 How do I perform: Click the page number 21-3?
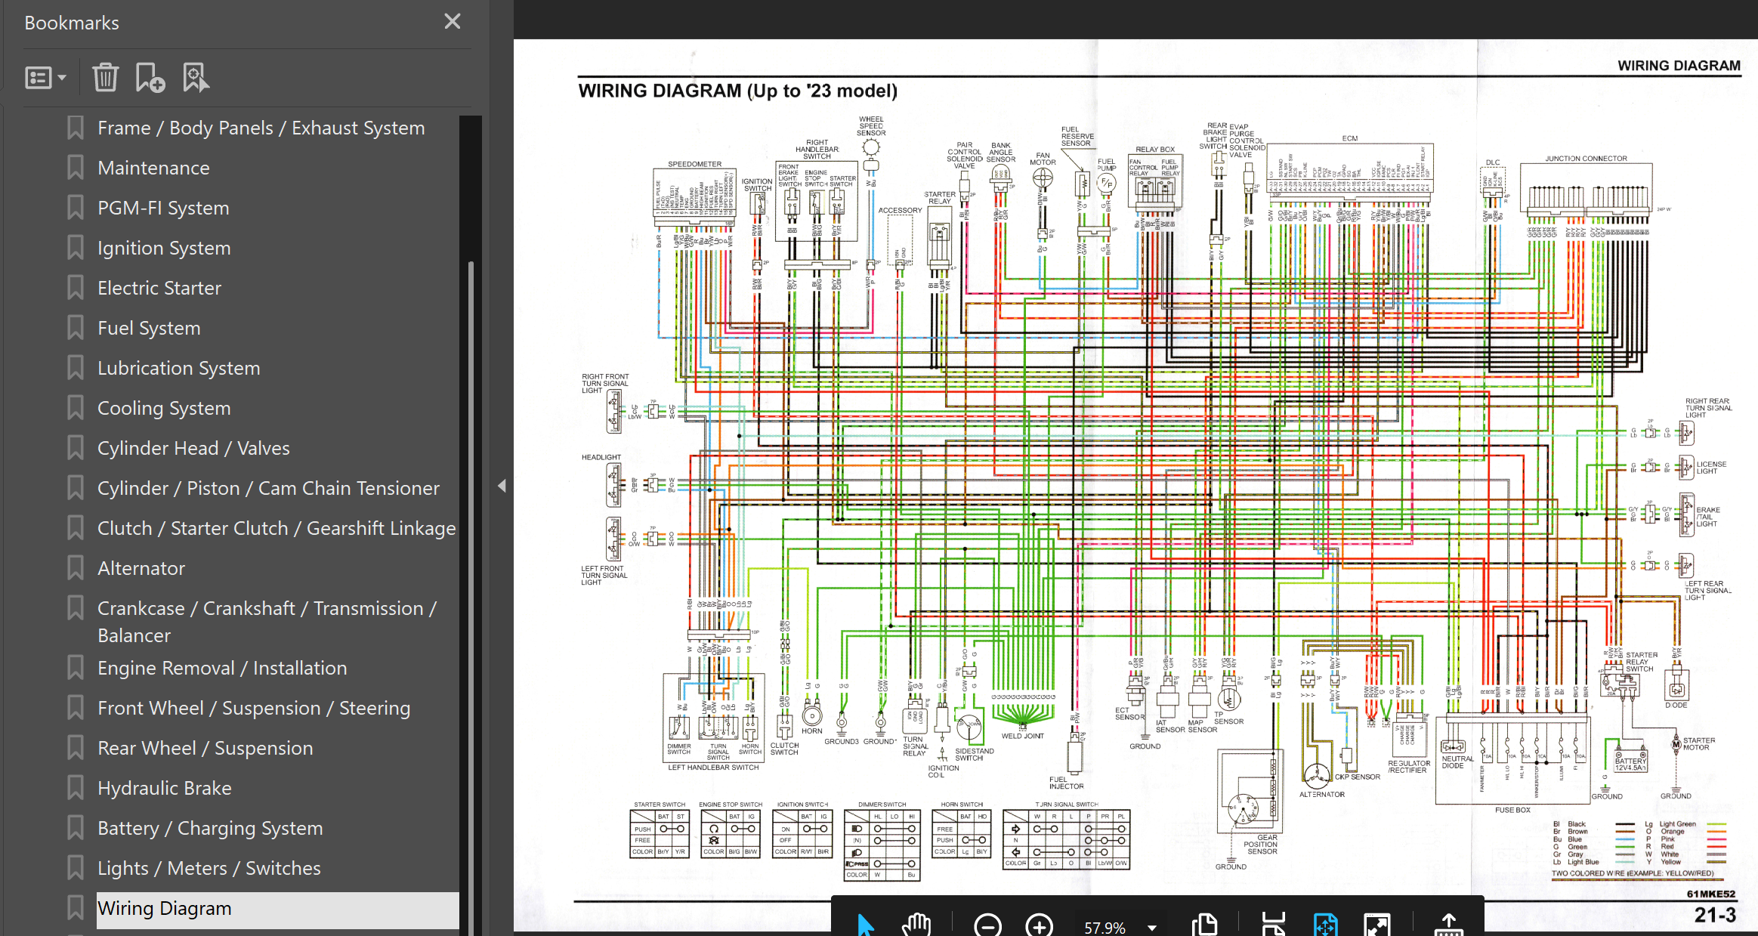coord(1714,916)
